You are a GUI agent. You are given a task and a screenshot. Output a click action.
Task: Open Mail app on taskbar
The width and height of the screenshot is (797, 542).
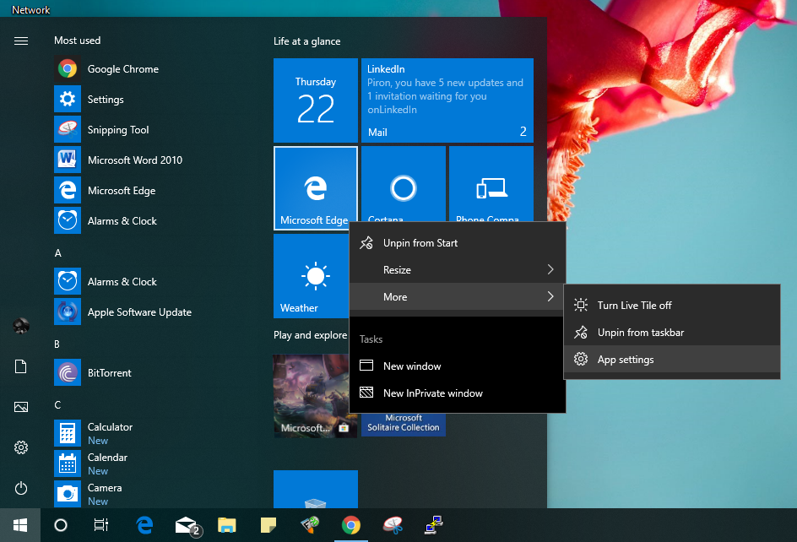pos(187,525)
